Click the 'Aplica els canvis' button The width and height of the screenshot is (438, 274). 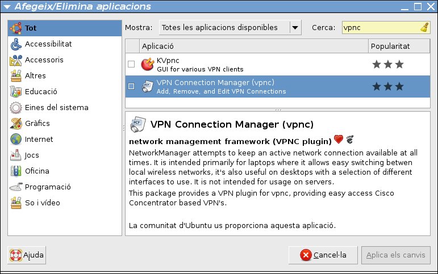[x=396, y=255]
